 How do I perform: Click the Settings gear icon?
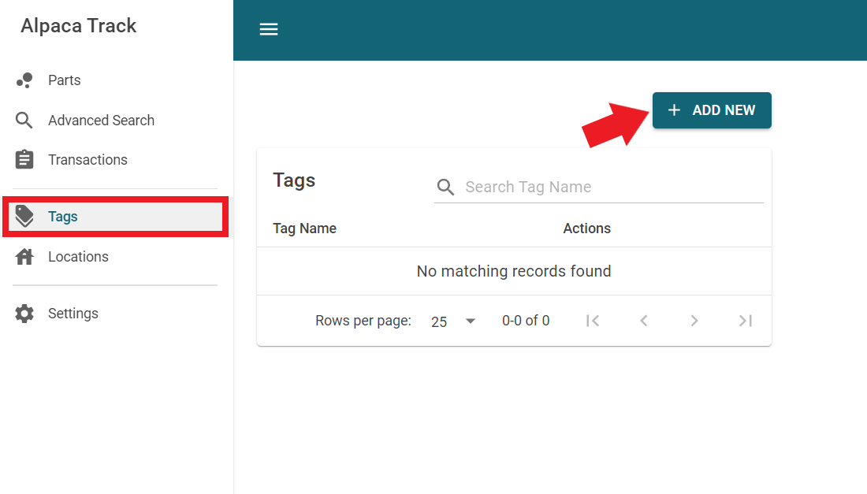click(24, 314)
